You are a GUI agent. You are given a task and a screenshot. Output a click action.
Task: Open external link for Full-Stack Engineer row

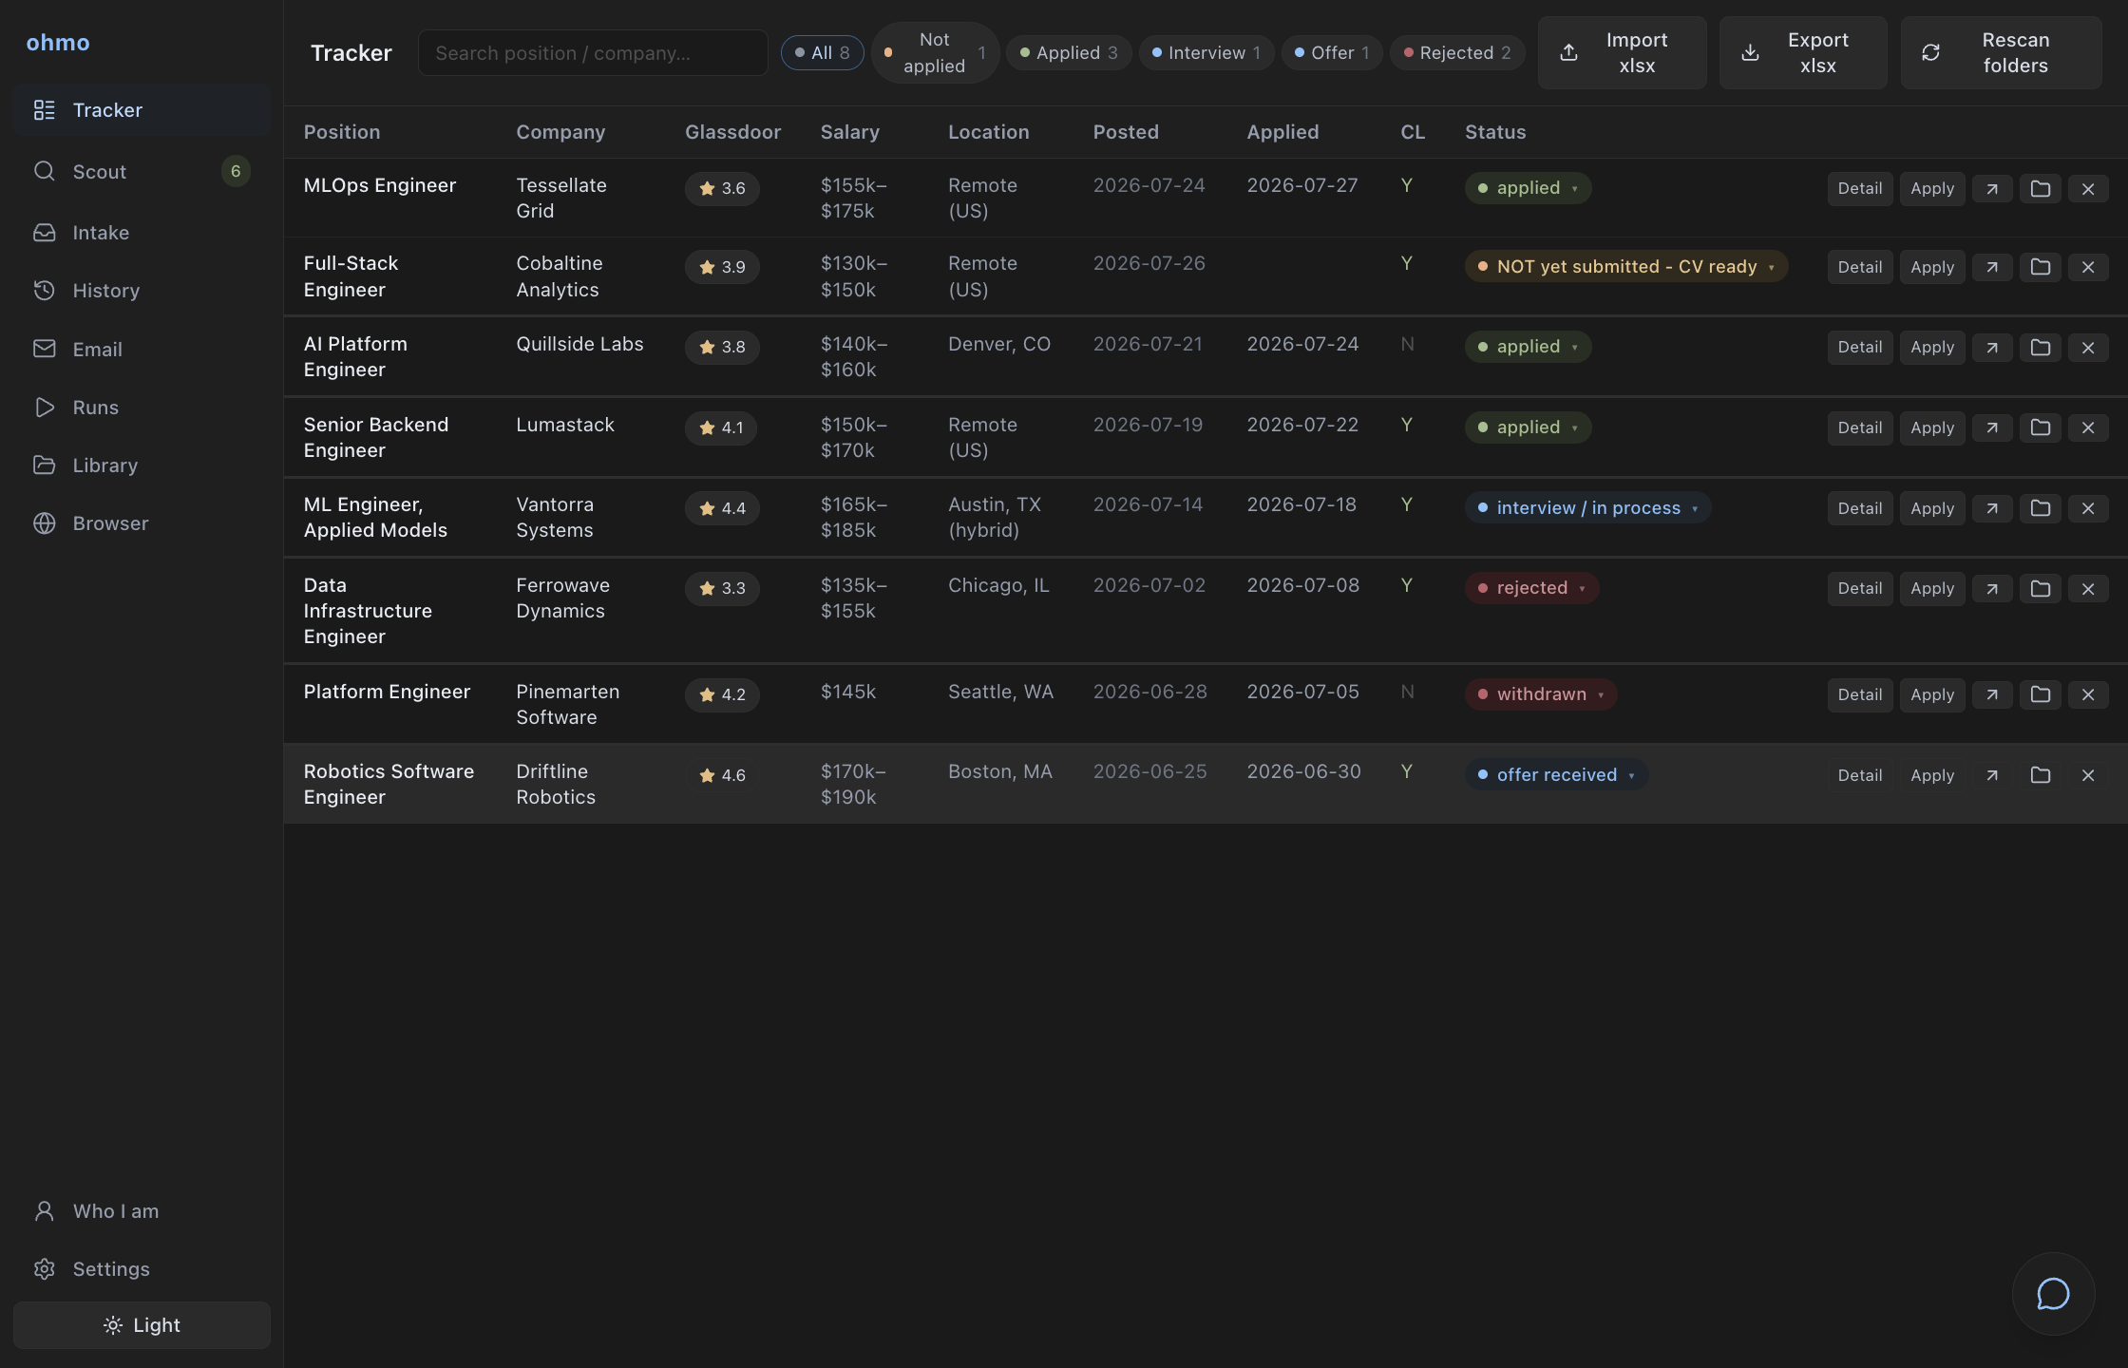point(1992,267)
